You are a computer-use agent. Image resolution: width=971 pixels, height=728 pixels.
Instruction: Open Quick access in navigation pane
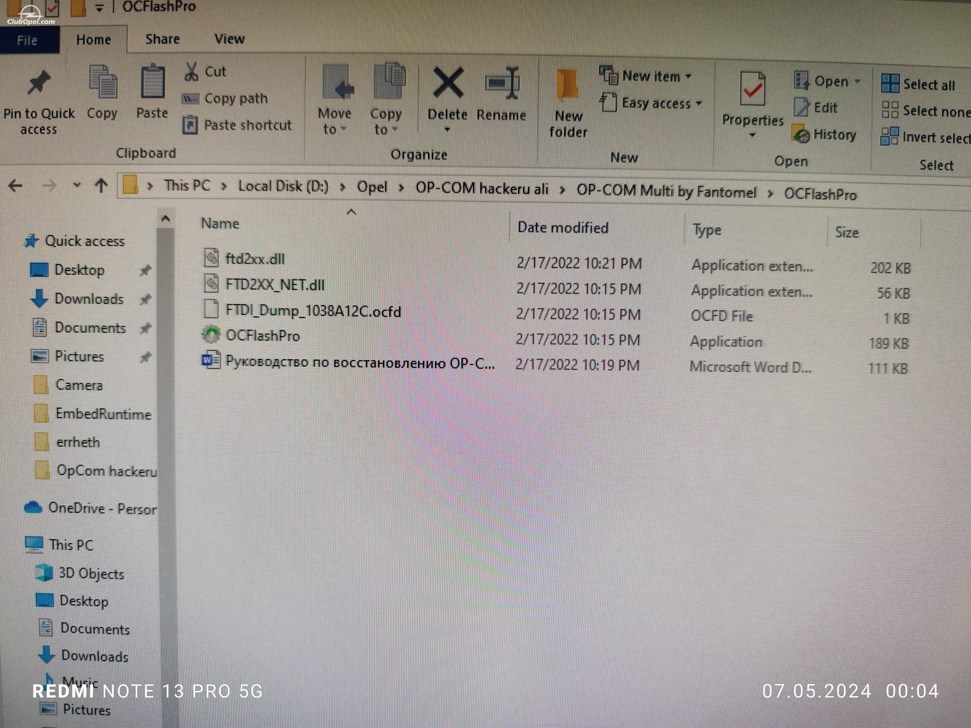84,241
